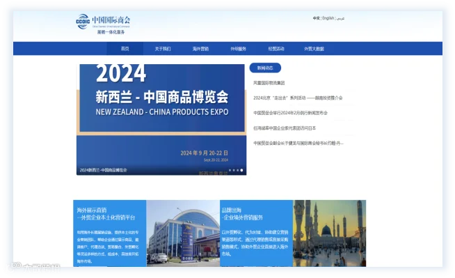Open the first news headline in list
Image resolution: width=455 pixels, height=278 pixels.
[269, 83]
